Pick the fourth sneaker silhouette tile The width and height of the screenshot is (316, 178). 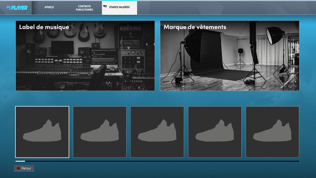(x=215, y=132)
